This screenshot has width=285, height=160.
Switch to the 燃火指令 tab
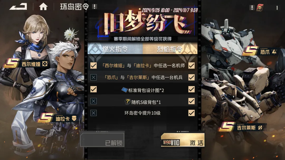pos(115,49)
